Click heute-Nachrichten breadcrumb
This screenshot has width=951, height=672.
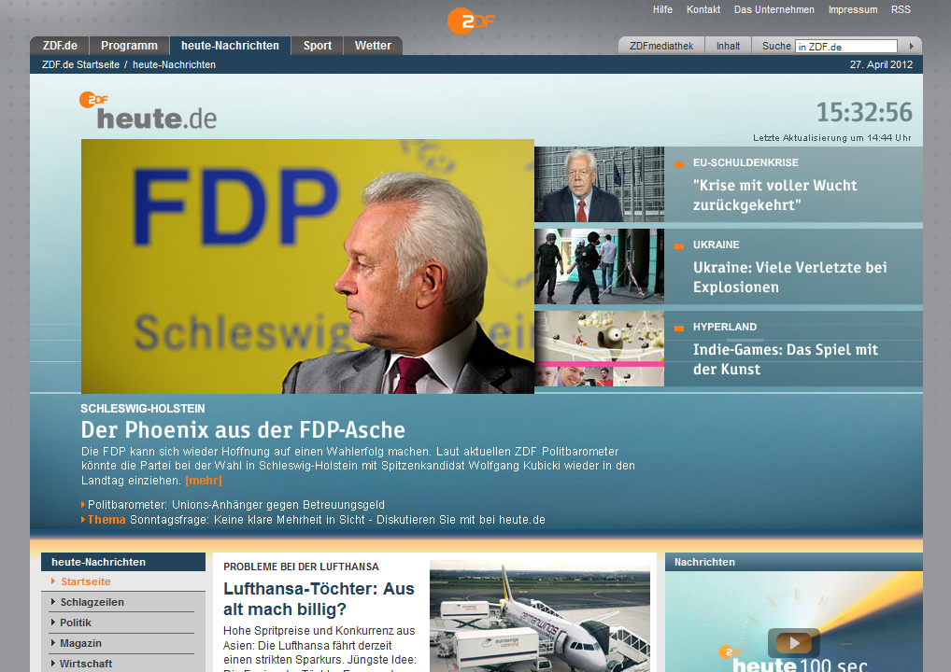pos(174,64)
